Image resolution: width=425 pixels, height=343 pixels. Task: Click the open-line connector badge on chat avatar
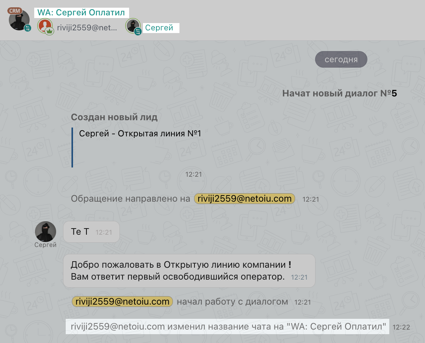pos(28,28)
